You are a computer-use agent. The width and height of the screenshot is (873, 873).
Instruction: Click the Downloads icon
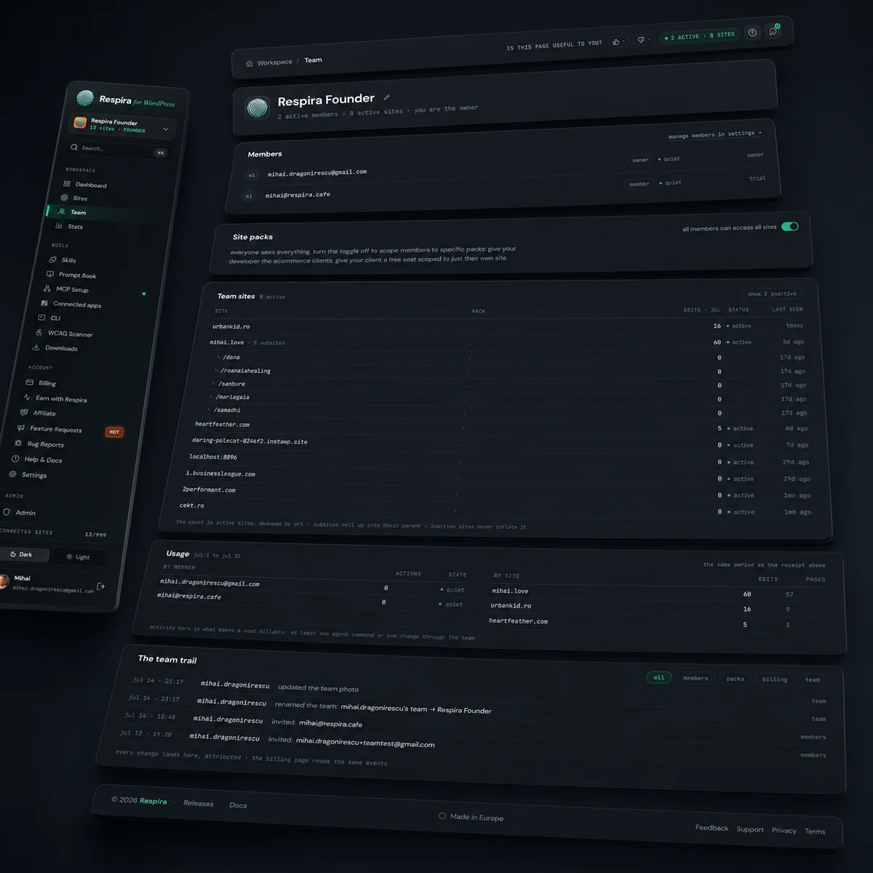tap(36, 347)
